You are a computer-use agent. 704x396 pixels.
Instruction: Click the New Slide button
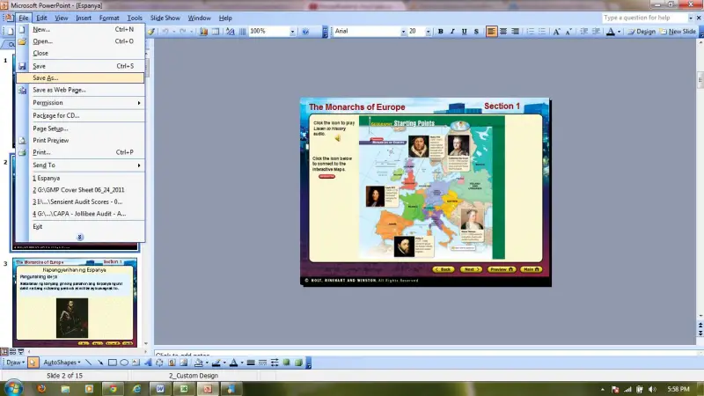coord(677,31)
